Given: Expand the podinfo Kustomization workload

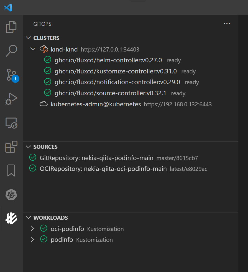Looking at the screenshot, I should 32,239.
